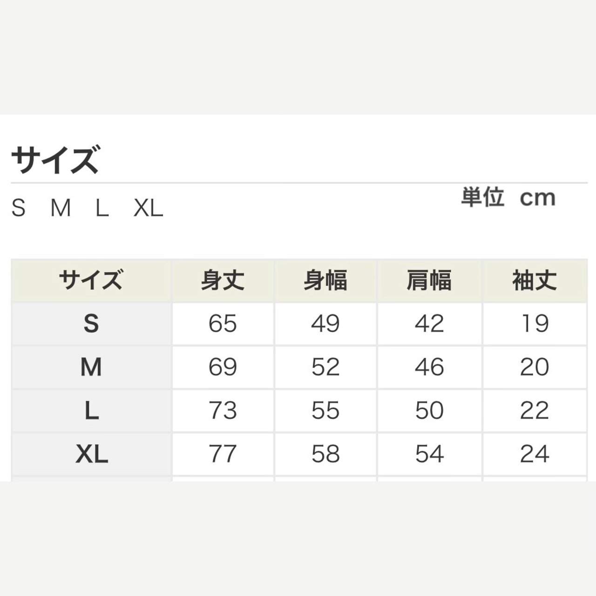Select the M row label in the table
This screenshot has height=596, width=596.
pos(91,367)
